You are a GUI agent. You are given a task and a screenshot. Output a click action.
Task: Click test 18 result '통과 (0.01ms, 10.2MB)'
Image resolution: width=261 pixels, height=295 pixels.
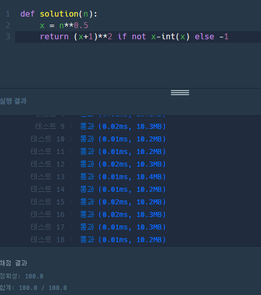pyautogui.click(x=123, y=240)
